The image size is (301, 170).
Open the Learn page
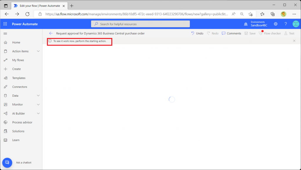[16, 140]
